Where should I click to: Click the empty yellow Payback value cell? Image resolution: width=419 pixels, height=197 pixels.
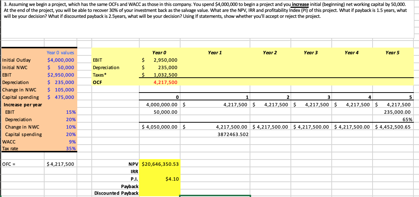point(160,186)
